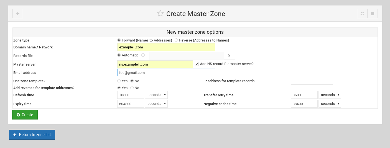Click the back arrow icon in header
390x148 pixels.
[18, 14]
